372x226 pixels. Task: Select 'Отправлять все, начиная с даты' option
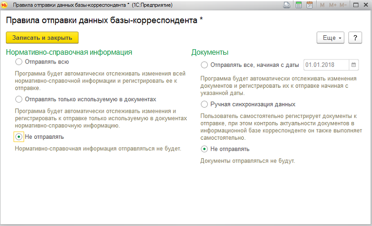click(204, 65)
